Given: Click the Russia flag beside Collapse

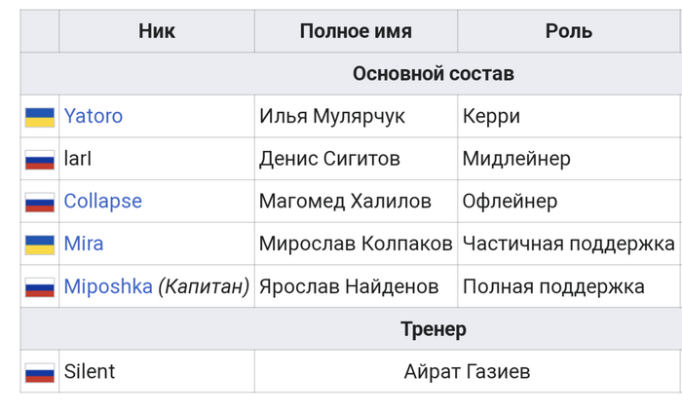Looking at the screenshot, I should pos(39,203).
